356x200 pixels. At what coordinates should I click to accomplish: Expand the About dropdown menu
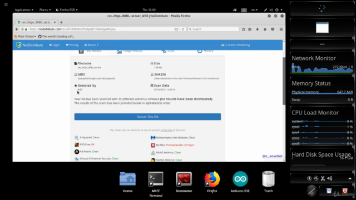pyautogui.click(x=91, y=45)
